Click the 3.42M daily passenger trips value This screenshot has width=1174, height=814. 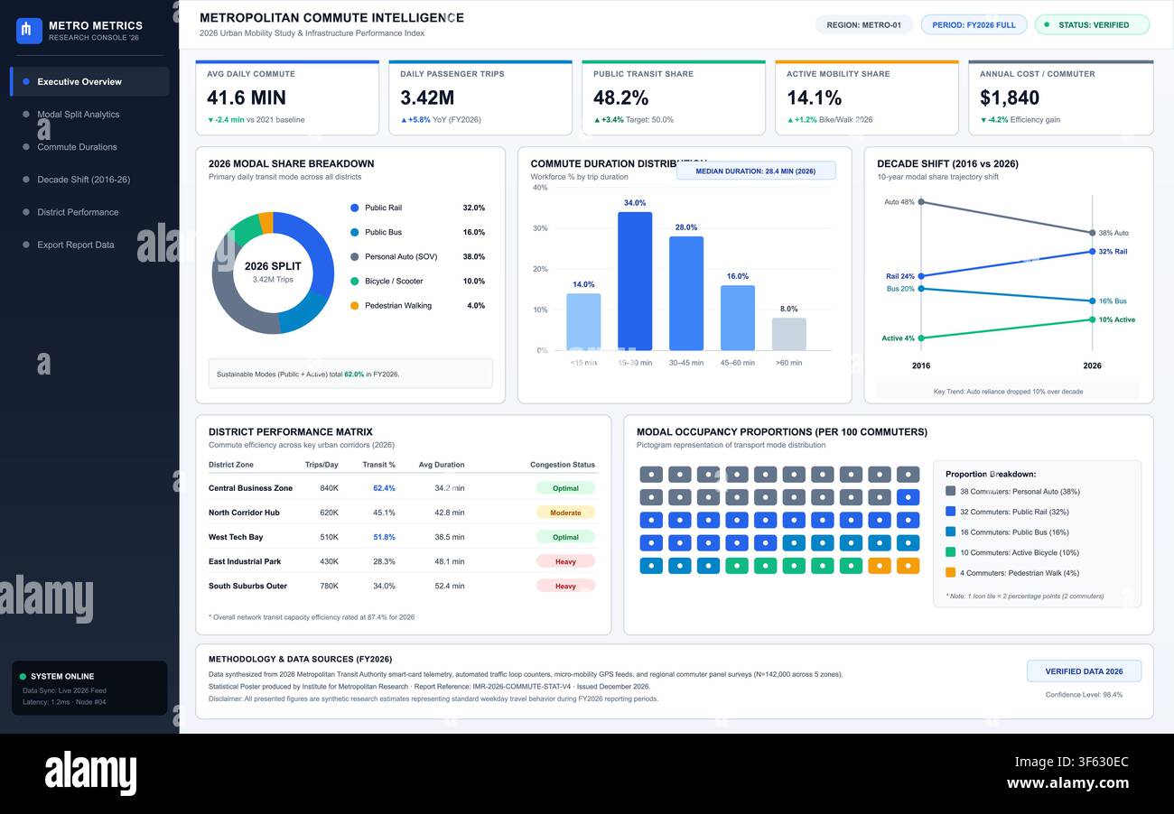[427, 97]
